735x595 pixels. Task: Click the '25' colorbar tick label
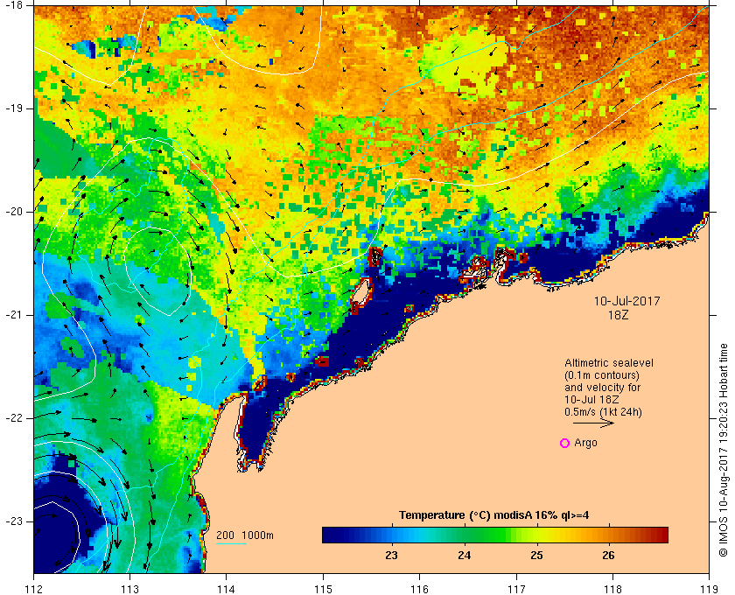536,556
